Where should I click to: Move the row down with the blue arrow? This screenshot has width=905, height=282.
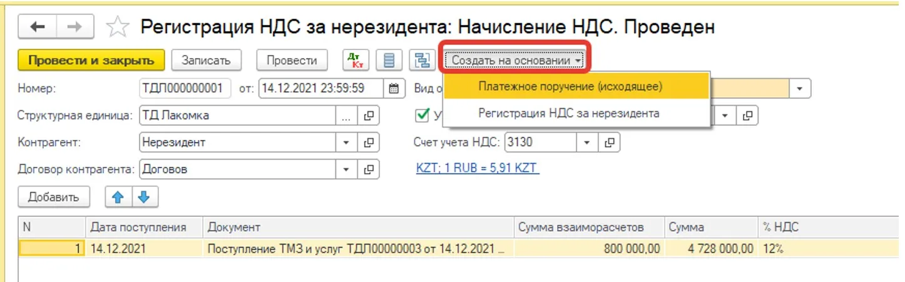click(144, 197)
